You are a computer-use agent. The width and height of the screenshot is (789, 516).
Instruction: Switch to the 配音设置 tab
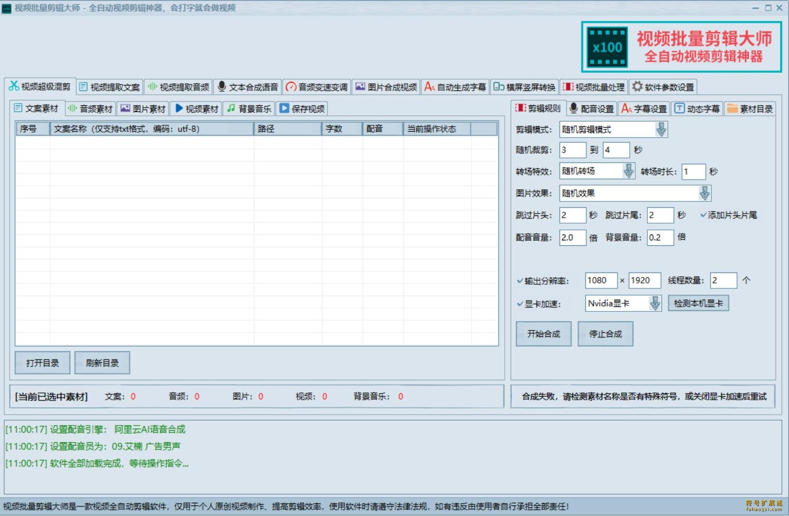(592, 108)
